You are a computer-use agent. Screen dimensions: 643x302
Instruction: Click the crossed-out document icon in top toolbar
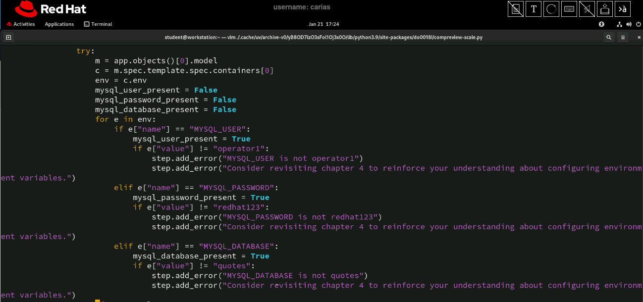[x=516, y=9]
